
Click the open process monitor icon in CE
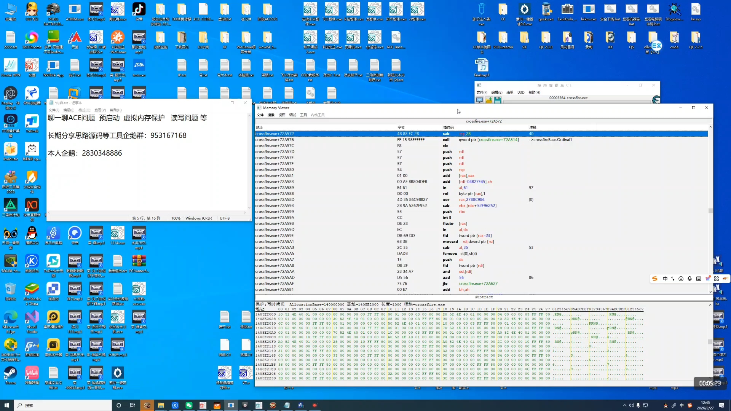479,100
